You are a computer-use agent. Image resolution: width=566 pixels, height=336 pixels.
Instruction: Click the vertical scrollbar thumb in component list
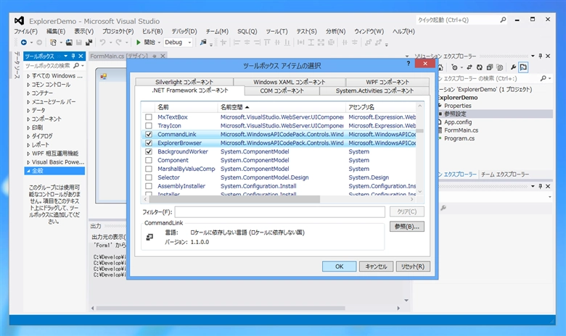click(x=419, y=131)
